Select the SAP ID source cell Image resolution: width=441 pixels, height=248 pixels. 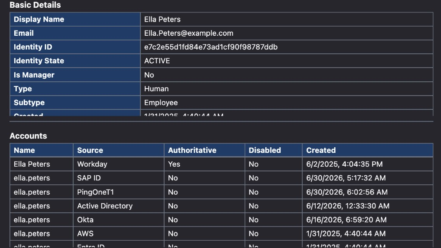tap(119, 178)
